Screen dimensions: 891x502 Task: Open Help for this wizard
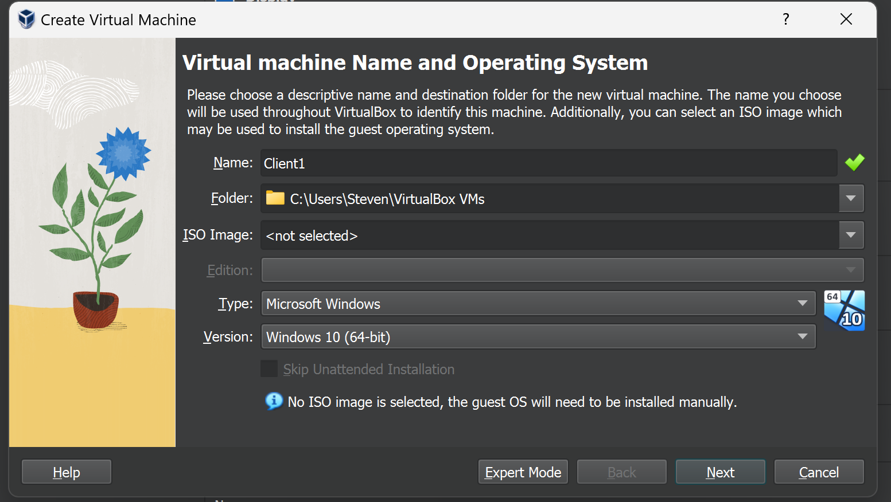coord(66,472)
